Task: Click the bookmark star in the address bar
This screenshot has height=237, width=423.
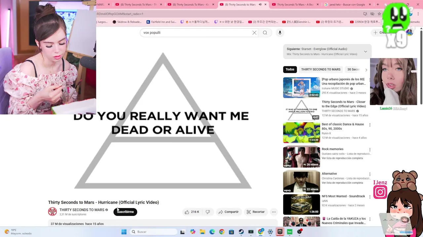Action: (379, 14)
